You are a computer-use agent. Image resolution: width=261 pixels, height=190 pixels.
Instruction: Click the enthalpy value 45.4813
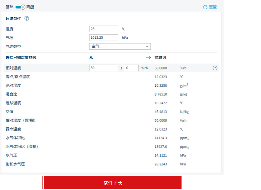tap(161, 112)
